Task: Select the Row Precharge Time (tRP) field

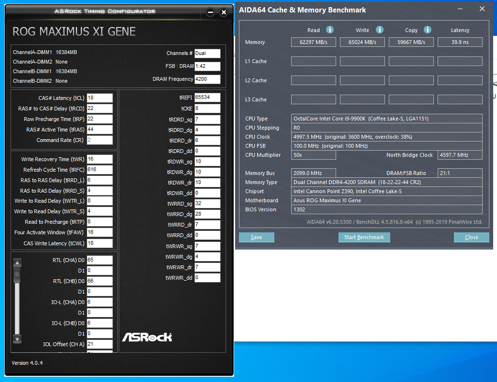Action: 100,119
